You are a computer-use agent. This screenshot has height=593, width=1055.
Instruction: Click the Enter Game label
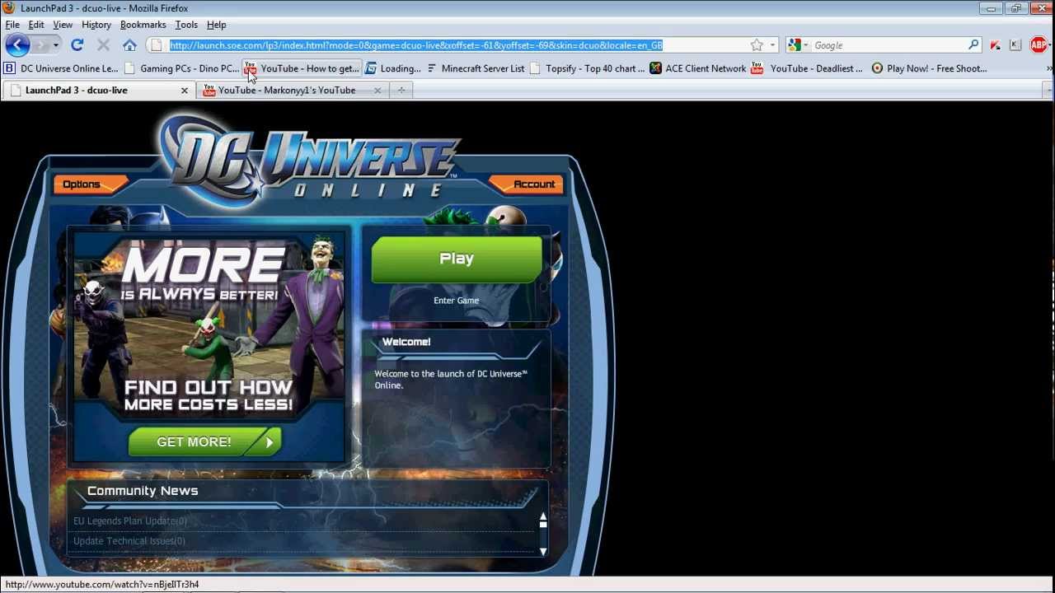pyautogui.click(x=457, y=301)
